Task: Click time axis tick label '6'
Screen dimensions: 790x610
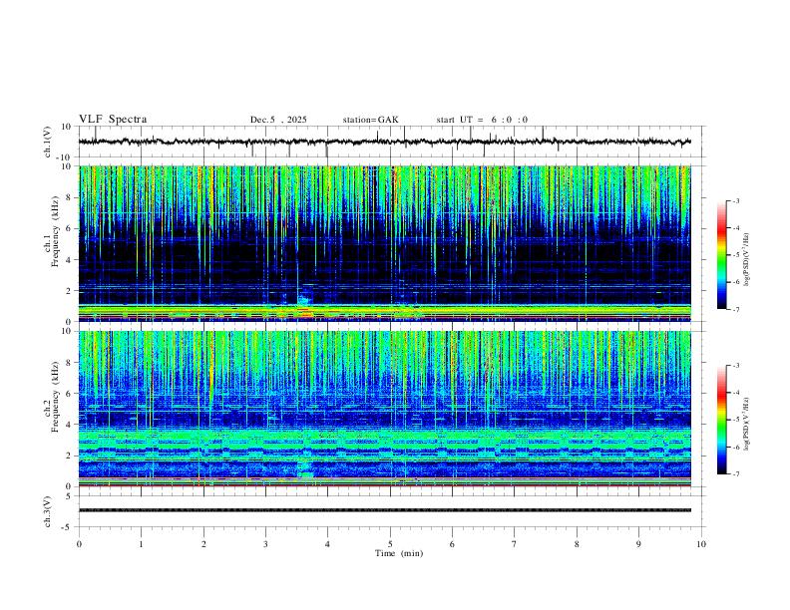Action: click(452, 544)
